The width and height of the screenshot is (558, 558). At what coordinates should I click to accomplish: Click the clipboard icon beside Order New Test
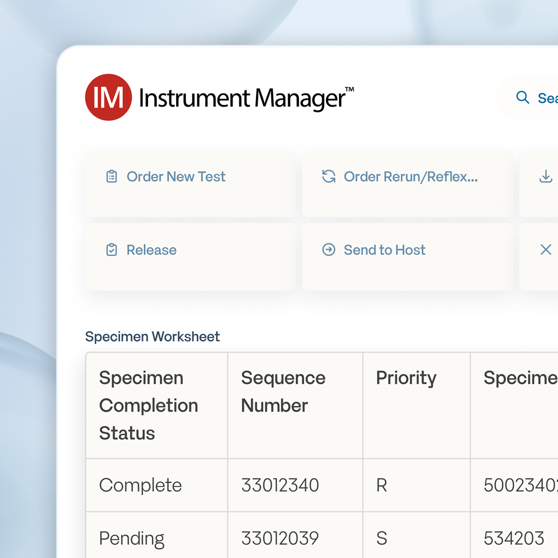click(112, 177)
